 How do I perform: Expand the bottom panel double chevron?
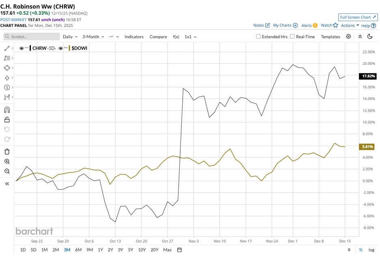coord(349,250)
